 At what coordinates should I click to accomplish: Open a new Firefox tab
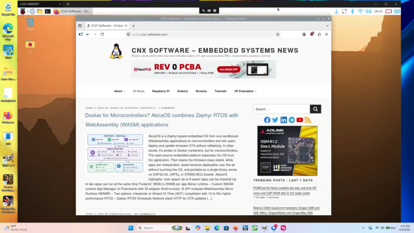pos(133,26)
